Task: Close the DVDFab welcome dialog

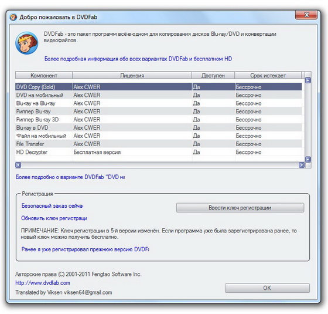Action: (x=306, y=15)
